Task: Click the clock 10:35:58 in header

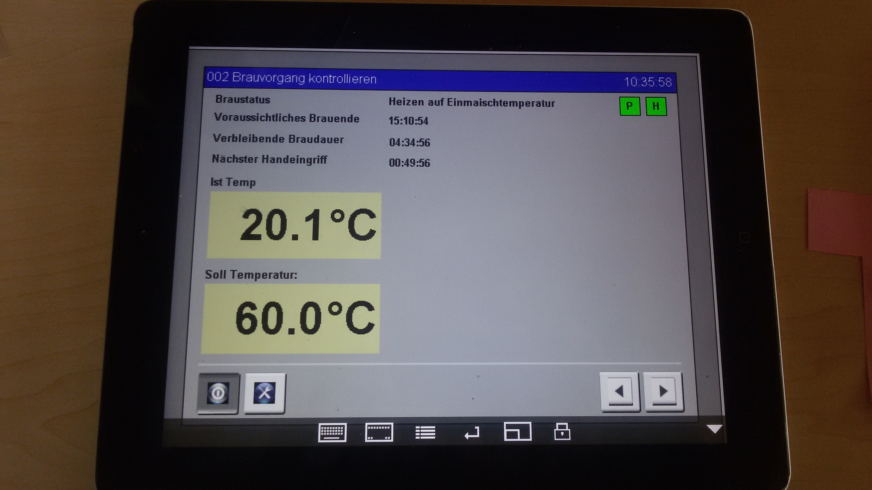Action: [x=647, y=82]
